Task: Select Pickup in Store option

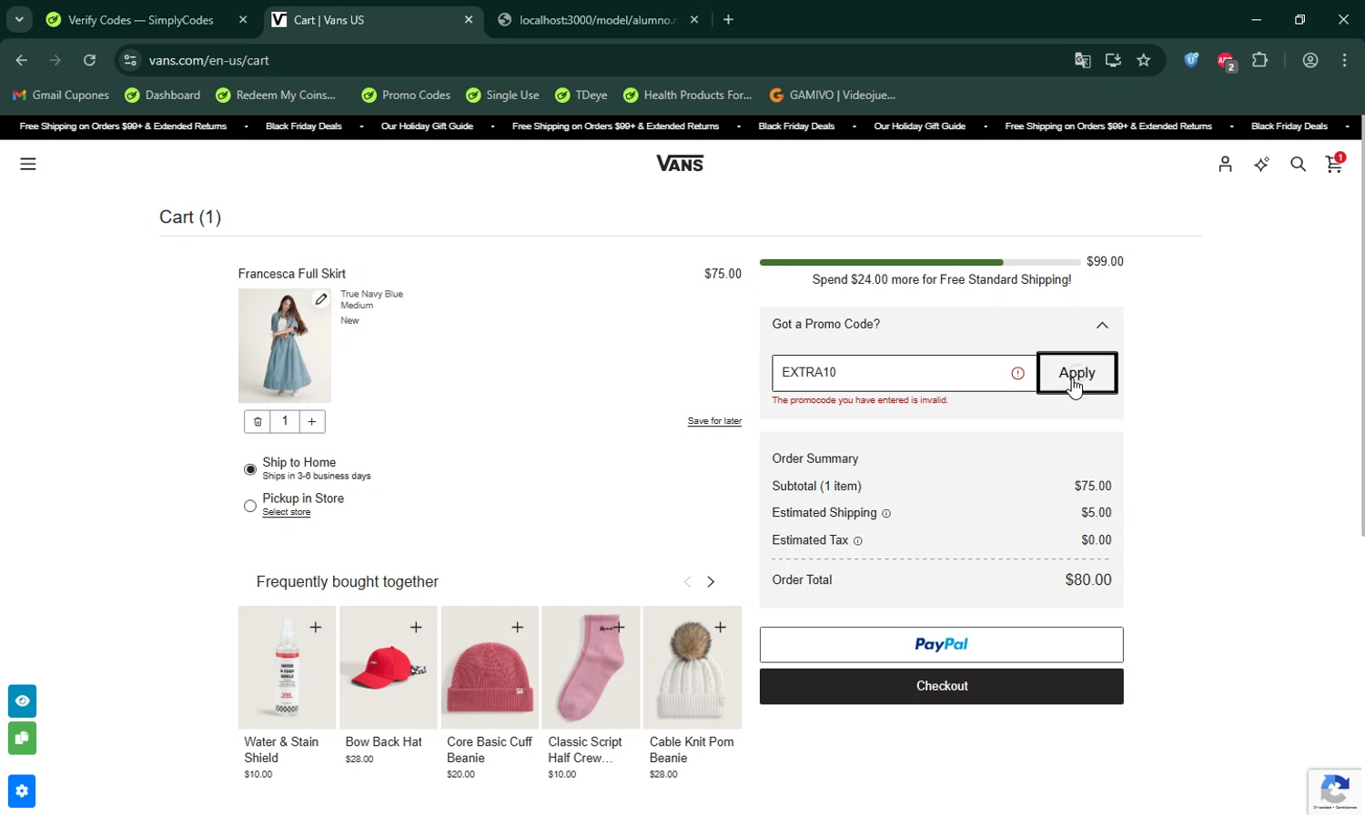Action: click(250, 506)
